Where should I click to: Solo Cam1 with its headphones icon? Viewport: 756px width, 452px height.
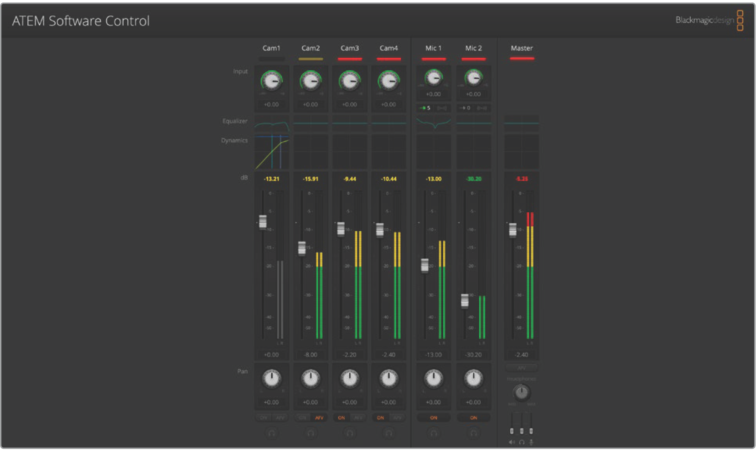[271, 433]
